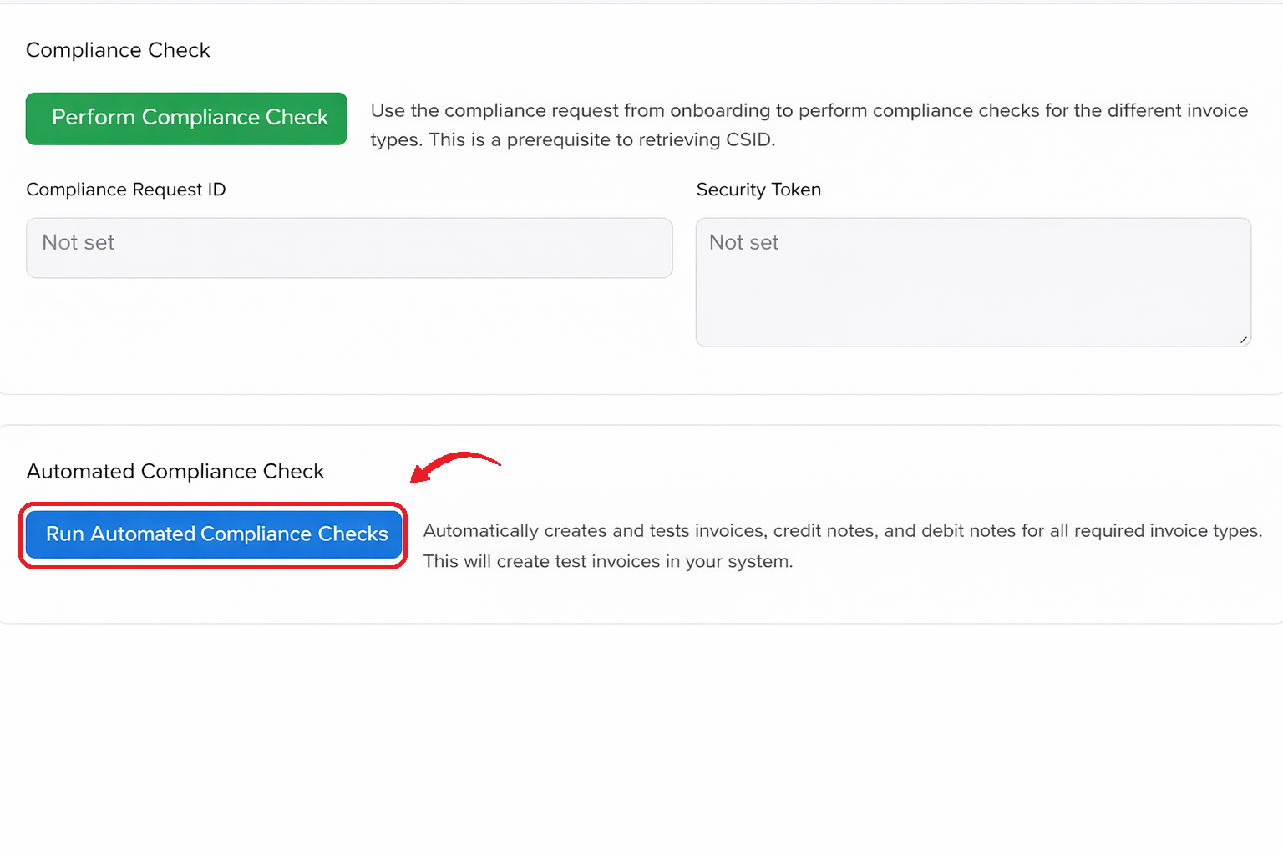This screenshot has height=855, width=1283.
Task: Click "This will create test invoices" sentence
Action: coord(607,562)
